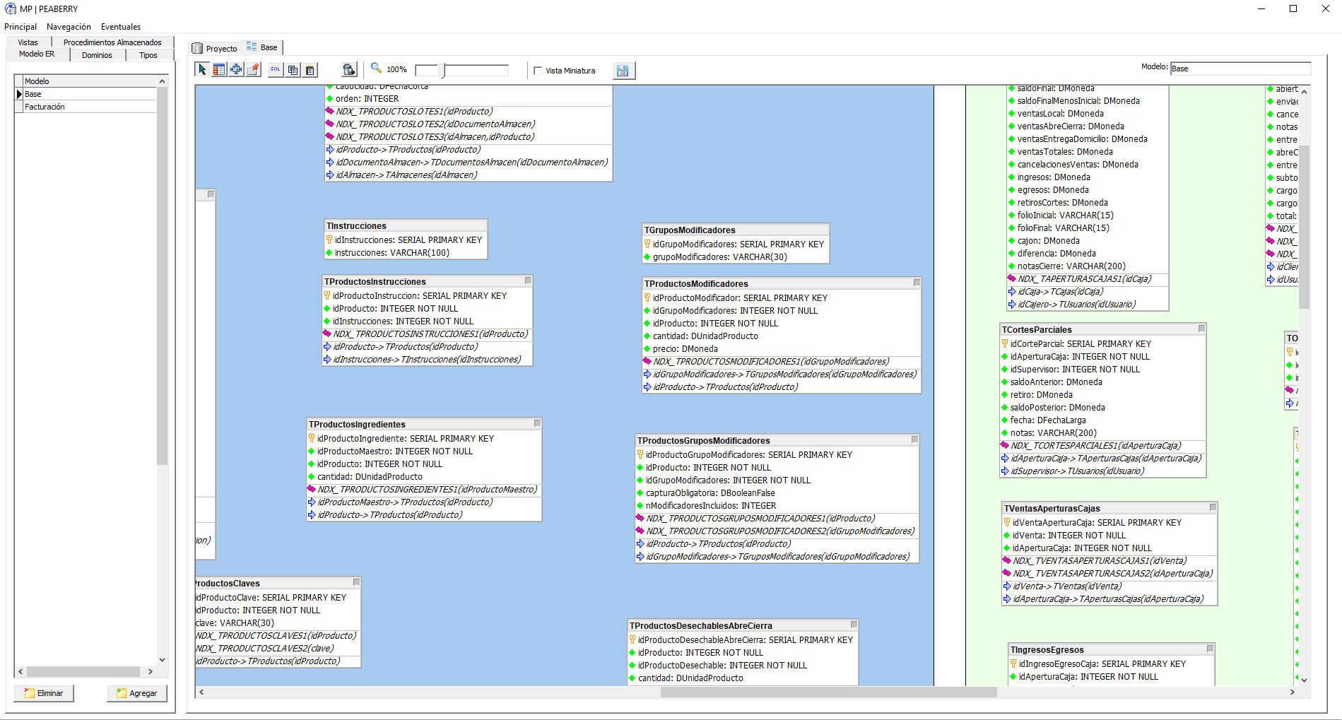The image size is (1342, 720).
Task: Switch to the Modelo ER tab
Action: point(37,54)
